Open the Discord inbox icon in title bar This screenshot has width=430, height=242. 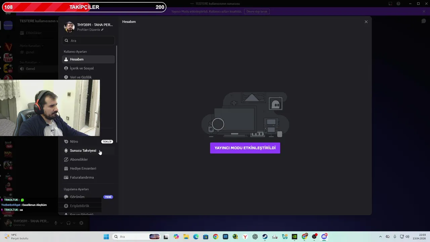click(391, 4)
